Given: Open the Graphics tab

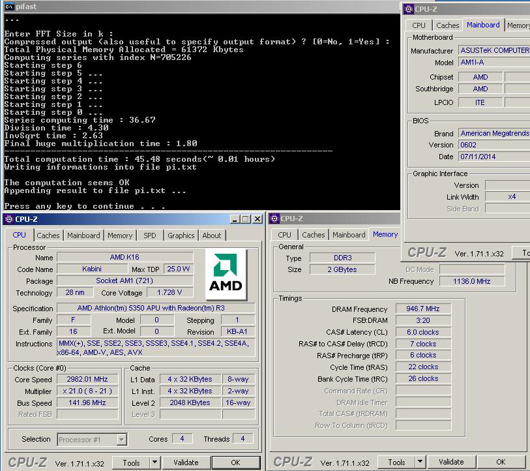Looking at the screenshot, I should [181, 235].
